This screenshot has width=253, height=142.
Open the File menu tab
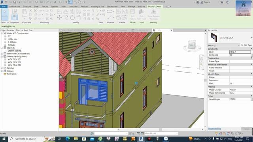pos(4,6)
